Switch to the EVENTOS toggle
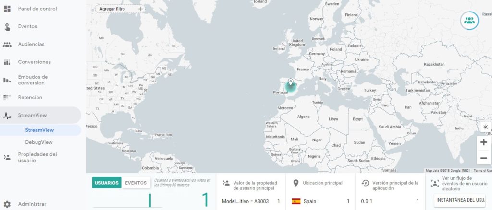The image size is (492, 210). 135,183
